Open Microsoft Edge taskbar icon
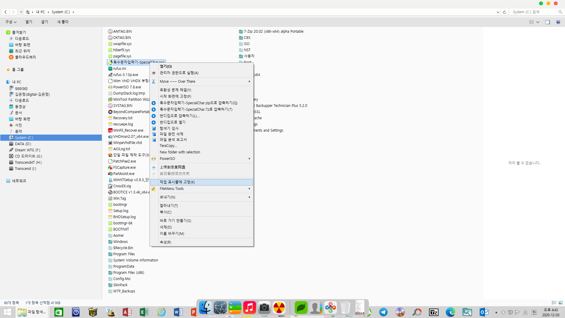 click(x=450, y=312)
